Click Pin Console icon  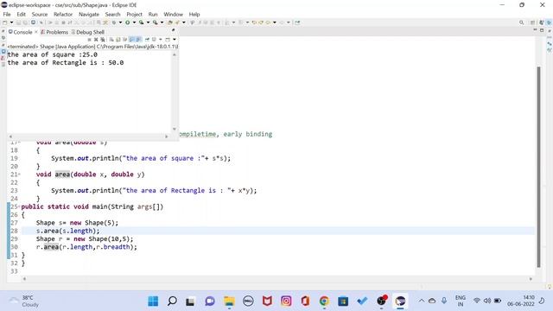[x=147, y=39]
